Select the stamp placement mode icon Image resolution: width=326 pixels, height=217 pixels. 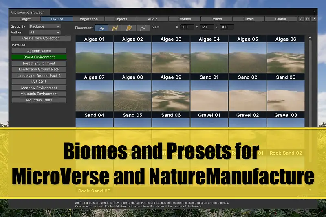[101, 28]
